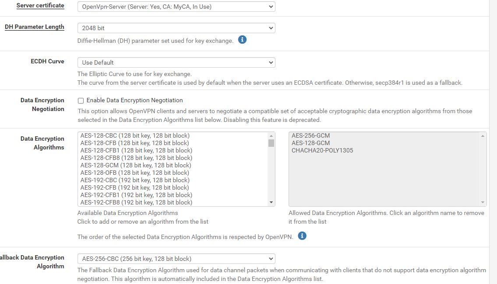
Task: Expand the ECDH Curve dropdown
Action: click(x=176, y=62)
